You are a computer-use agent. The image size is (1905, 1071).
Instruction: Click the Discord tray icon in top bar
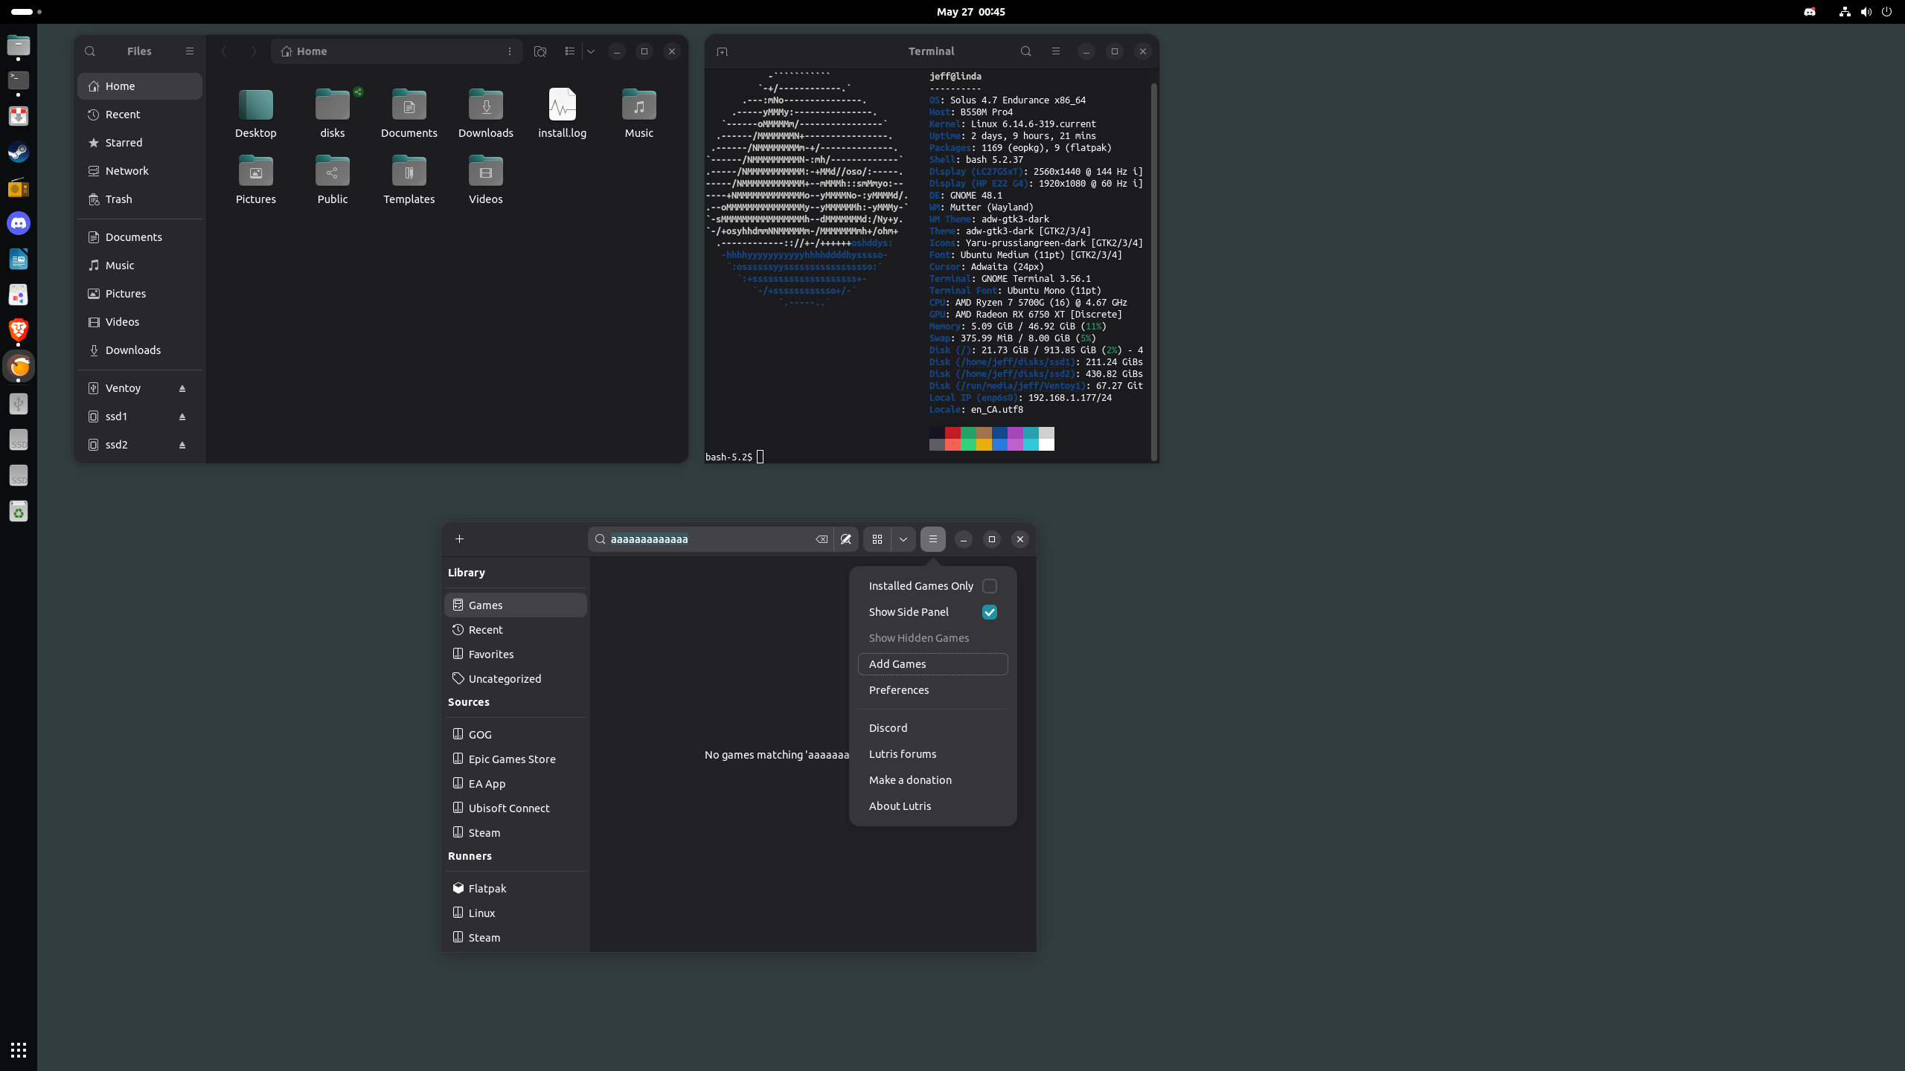point(1810,12)
